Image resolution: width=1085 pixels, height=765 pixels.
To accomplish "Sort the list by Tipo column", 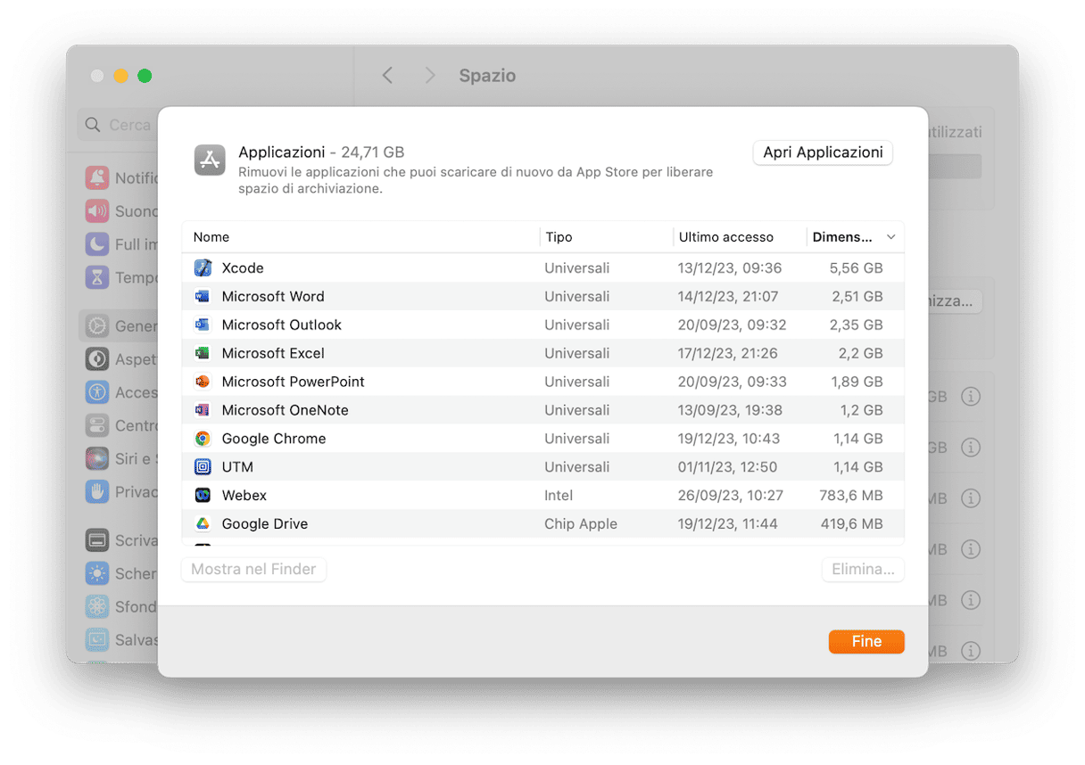I will tap(607, 237).
